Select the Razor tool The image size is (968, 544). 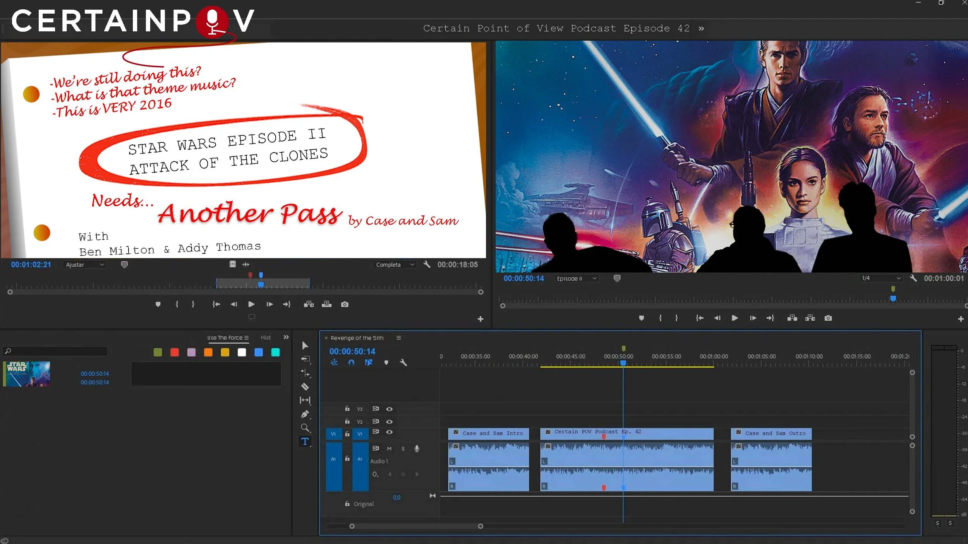305,387
